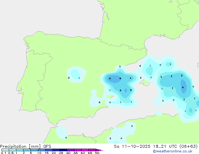
Task: Click the '15' legend label
Action: (46, 153)
